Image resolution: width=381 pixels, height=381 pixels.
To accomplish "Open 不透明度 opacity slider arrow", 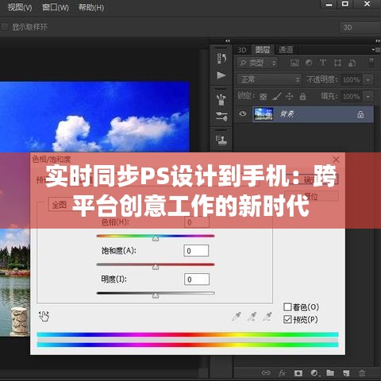I will click(368, 79).
